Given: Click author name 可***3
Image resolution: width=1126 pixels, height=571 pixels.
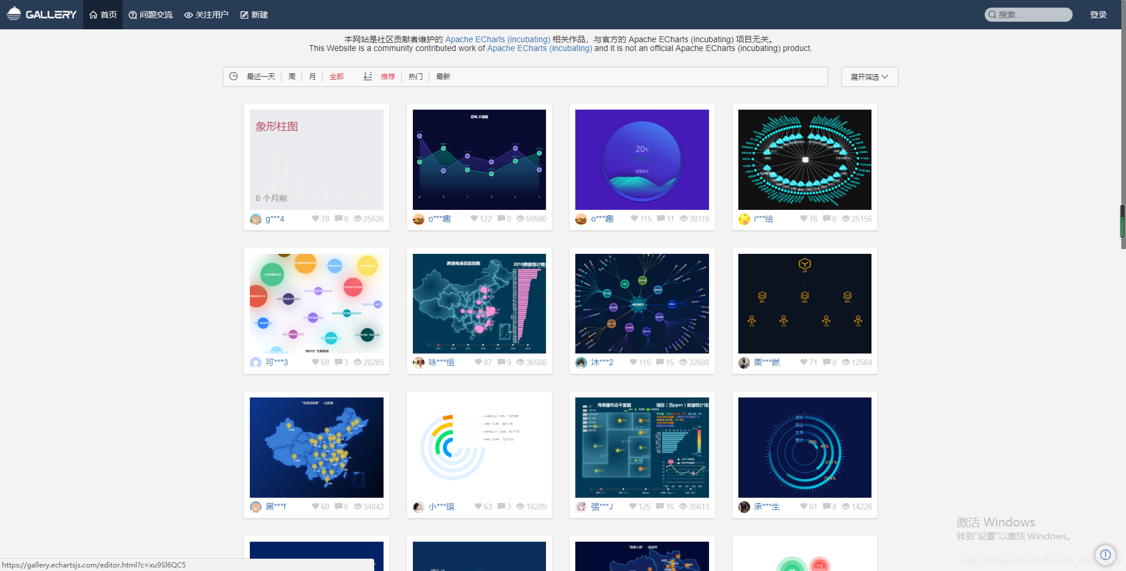Looking at the screenshot, I should point(277,362).
